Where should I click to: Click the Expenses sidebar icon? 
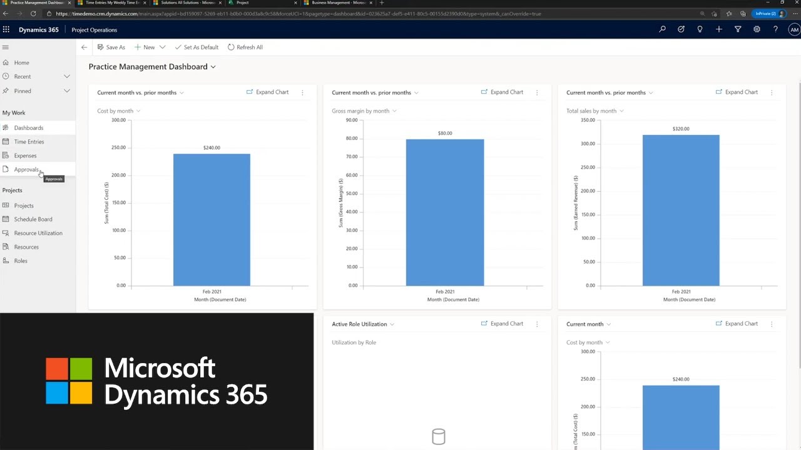[6, 155]
